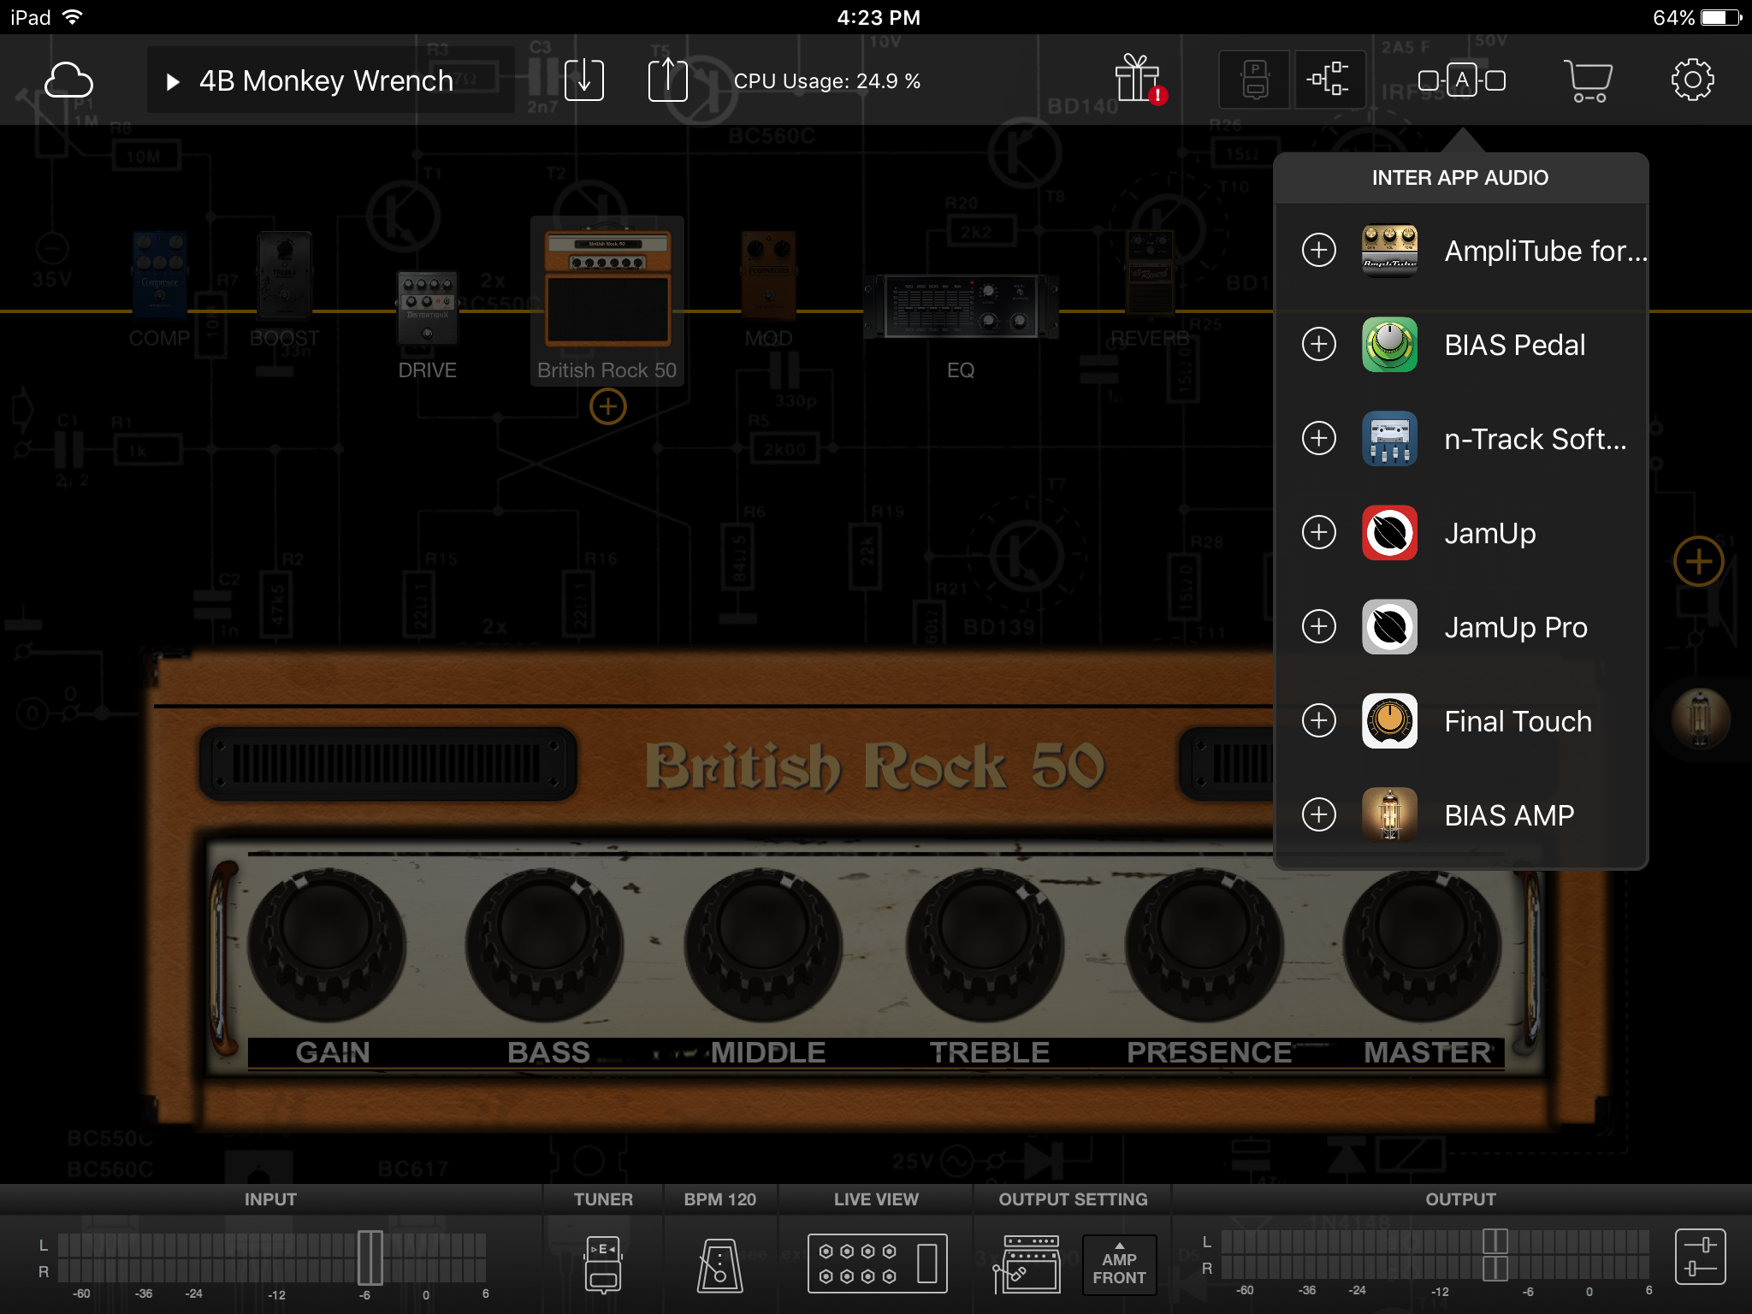This screenshot has height=1314, width=1752.
Task: Choose the BIAS Pedal menu entry
Action: pyautogui.click(x=1461, y=344)
